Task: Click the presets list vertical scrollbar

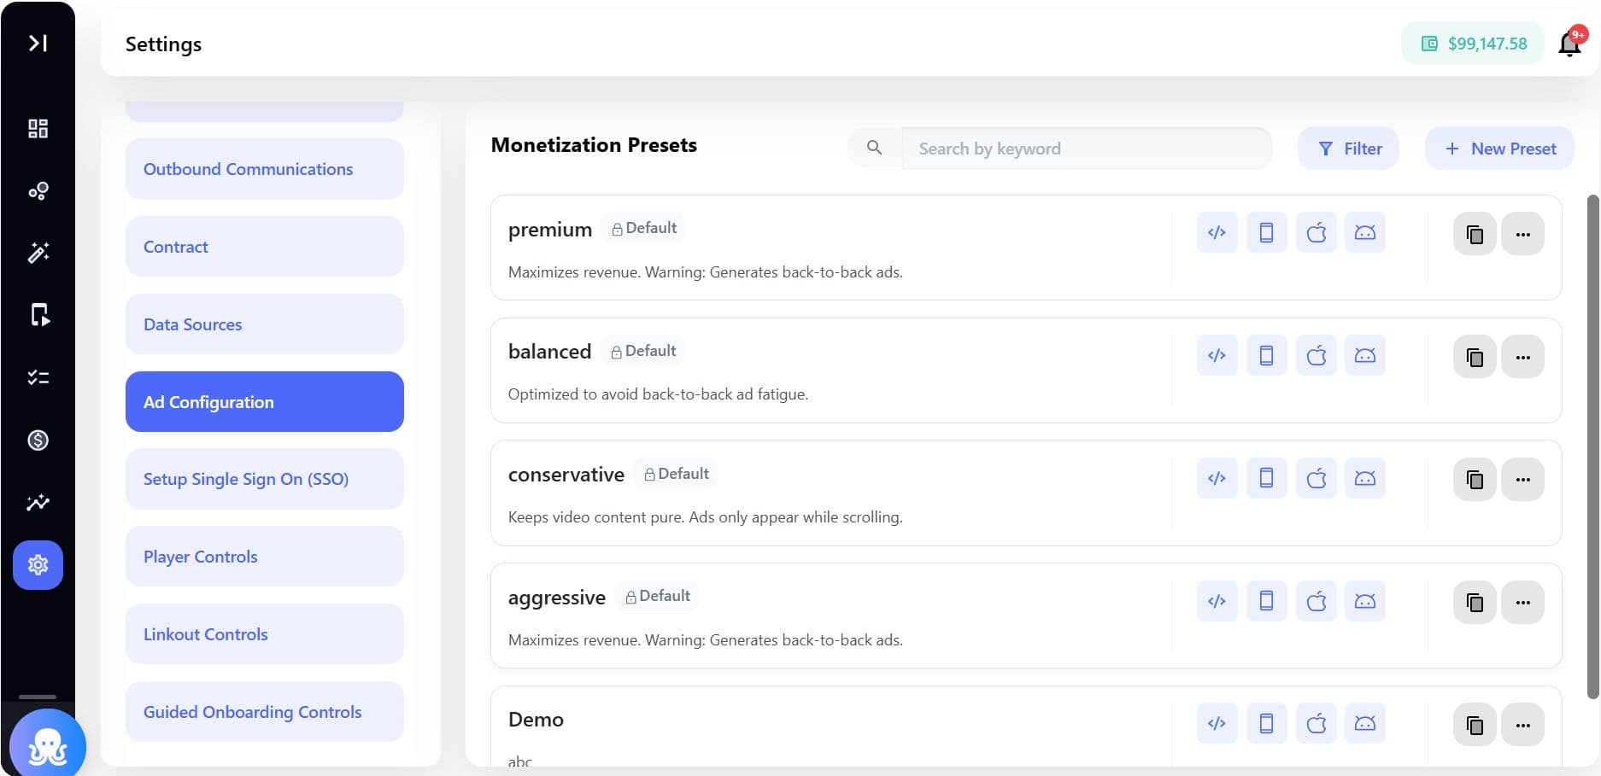Action: 1592,446
